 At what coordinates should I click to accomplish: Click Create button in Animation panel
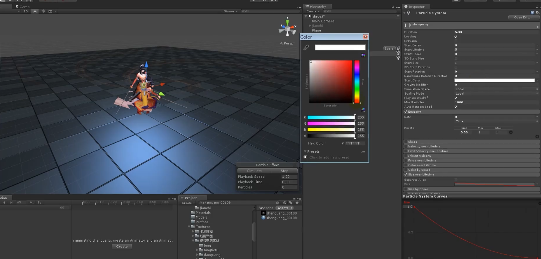(122, 247)
